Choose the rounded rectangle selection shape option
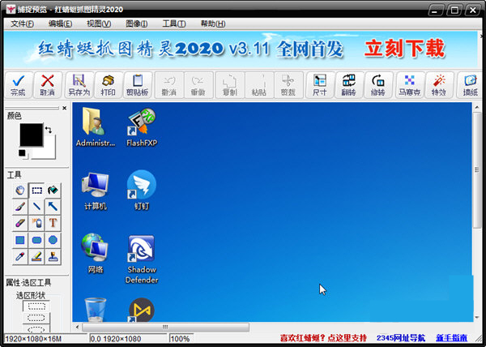The image size is (486, 347). pyautogui.click(x=36, y=319)
